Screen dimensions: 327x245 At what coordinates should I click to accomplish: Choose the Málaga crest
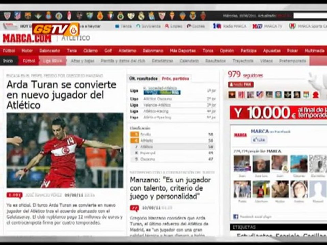click(x=90, y=16)
